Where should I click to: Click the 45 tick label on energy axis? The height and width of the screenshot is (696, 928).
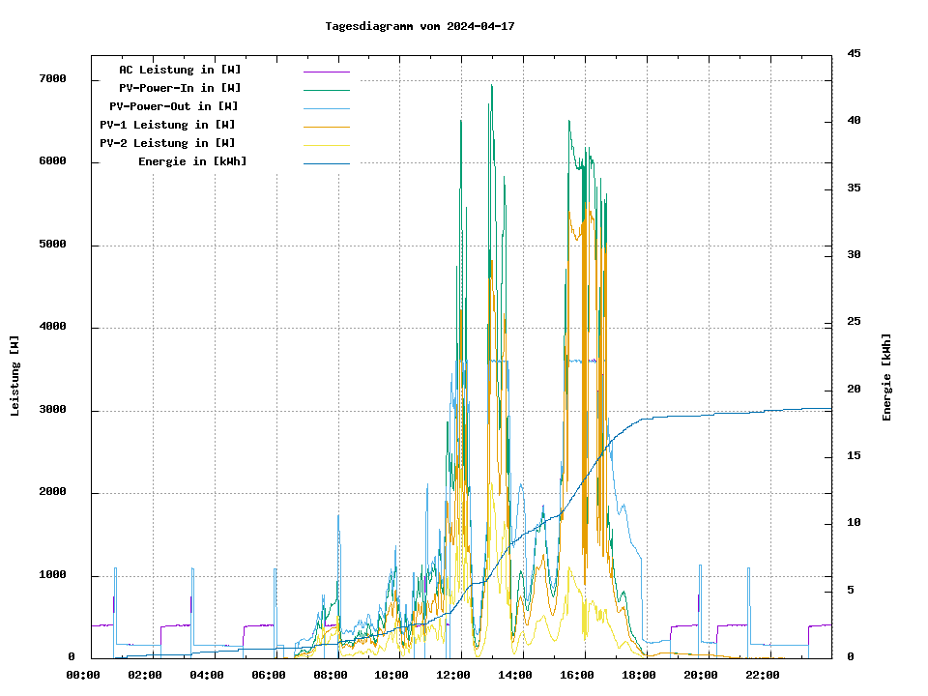pyautogui.click(x=854, y=54)
